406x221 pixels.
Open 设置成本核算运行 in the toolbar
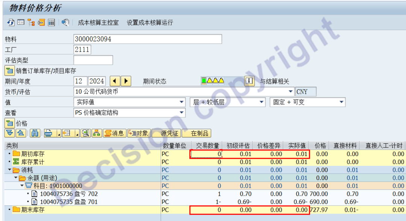pos(150,23)
